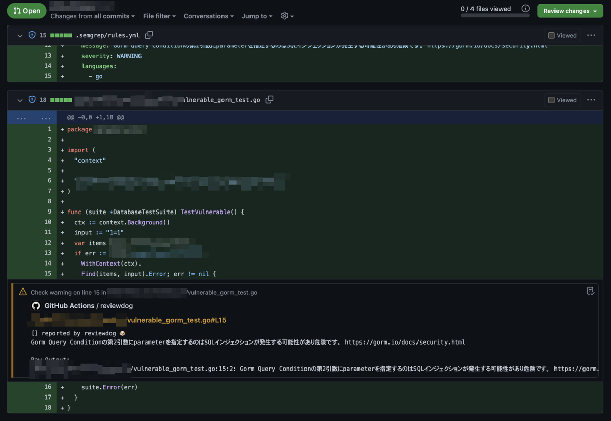This screenshot has height=421, width=611.
Task: Open the Review changes dropdown button
Action: point(570,11)
